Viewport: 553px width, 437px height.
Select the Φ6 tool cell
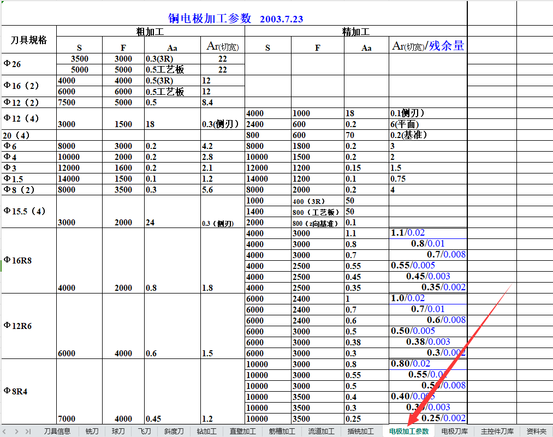[29, 146]
